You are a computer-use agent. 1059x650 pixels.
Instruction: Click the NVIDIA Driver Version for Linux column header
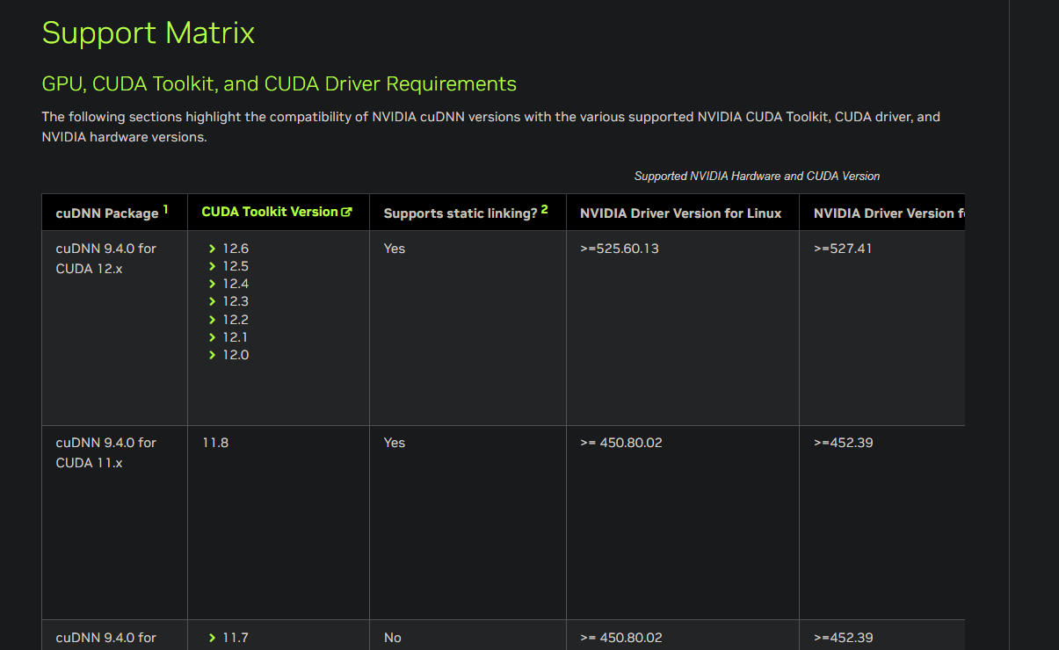(x=680, y=213)
